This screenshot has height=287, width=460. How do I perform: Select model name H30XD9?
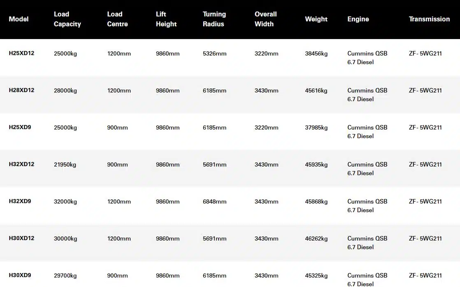(x=20, y=275)
